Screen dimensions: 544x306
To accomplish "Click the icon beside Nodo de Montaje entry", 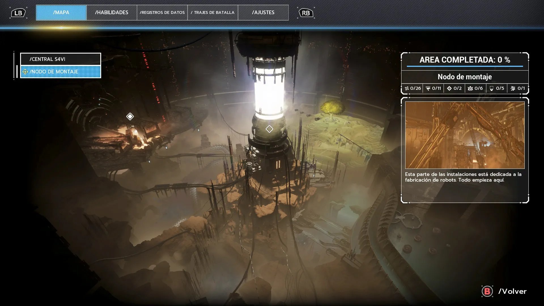I will click(25, 72).
